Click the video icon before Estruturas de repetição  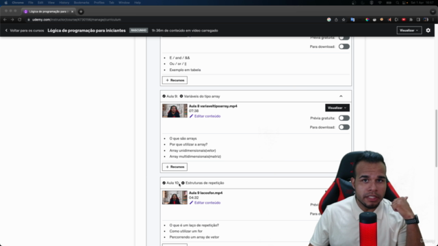pyautogui.click(x=183, y=183)
